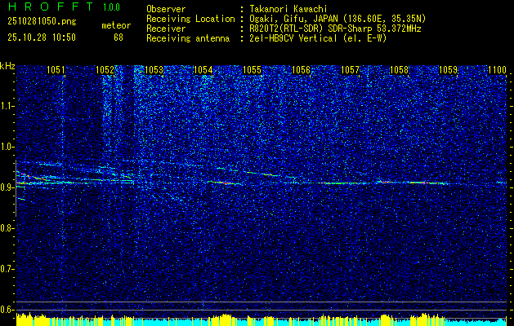Click the Receiver line R820T2(RTL-SDR) SDR-Sharp 53.372MHz
This screenshot has width=514, height=326.
pyautogui.click(x=335, y=29)
